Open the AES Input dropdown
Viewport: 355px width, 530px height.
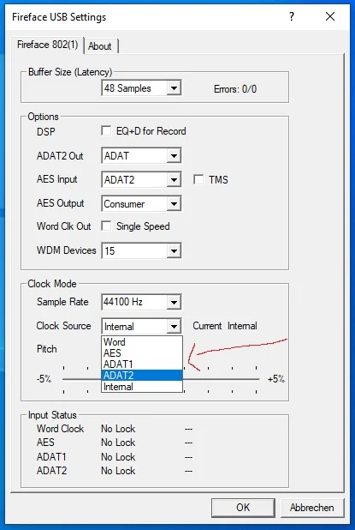[x=174, y=179]
